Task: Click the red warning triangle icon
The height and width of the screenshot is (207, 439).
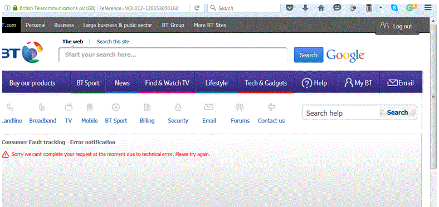Action: tap(6, 154)
